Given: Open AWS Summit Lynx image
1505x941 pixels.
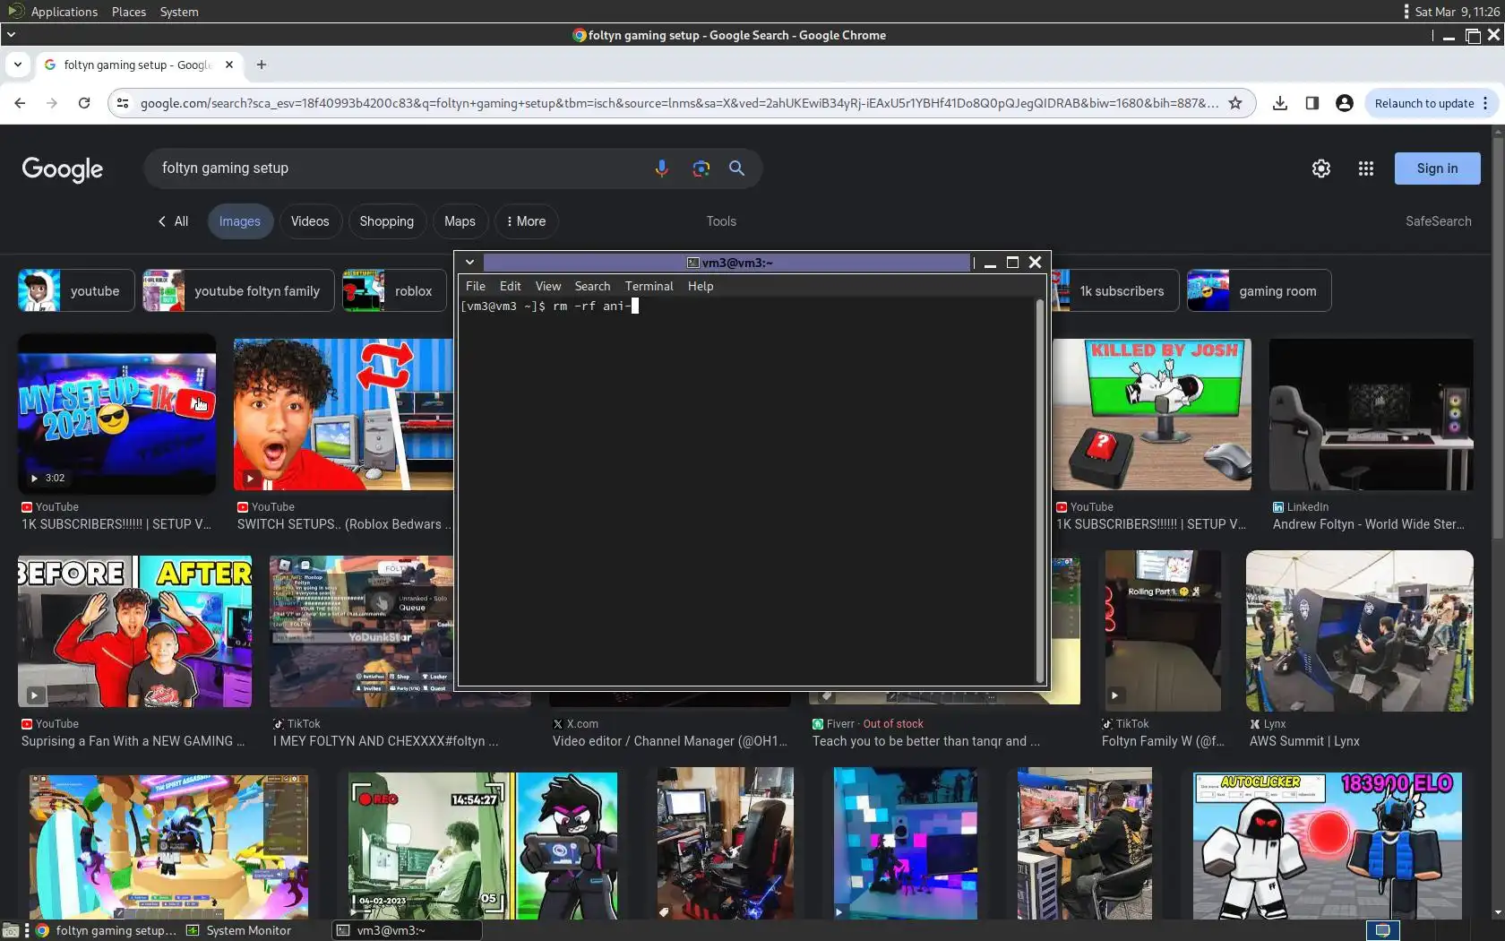Looking at the screenshot, I should click(1359, 631).
